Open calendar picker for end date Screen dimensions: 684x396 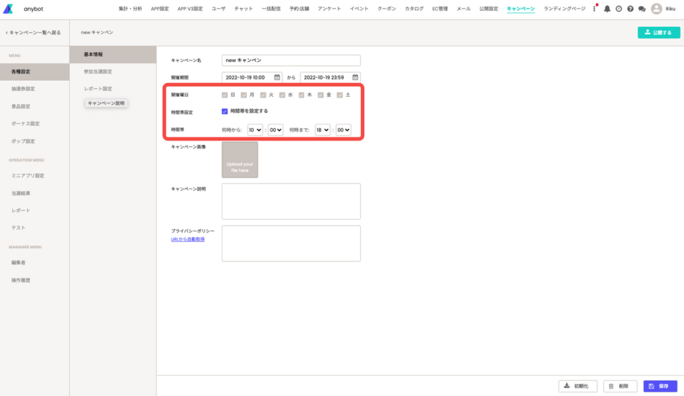355,77
